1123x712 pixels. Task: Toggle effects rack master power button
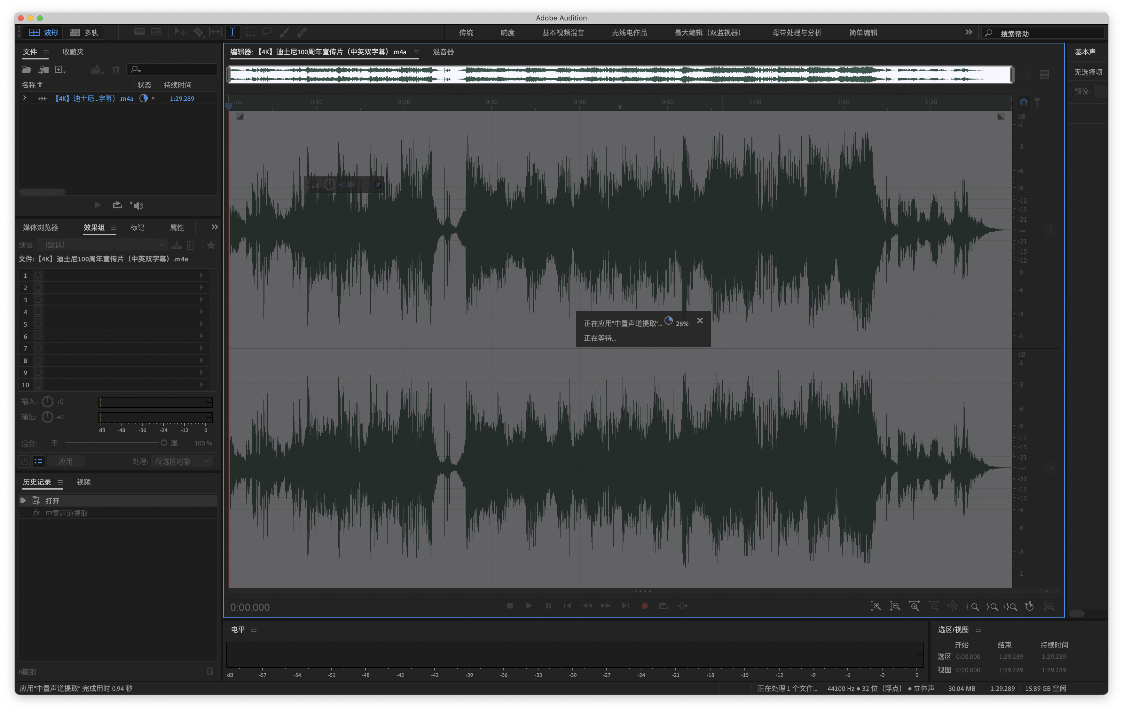point(25,461)
